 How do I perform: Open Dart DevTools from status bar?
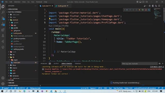(x=118, y=88)
